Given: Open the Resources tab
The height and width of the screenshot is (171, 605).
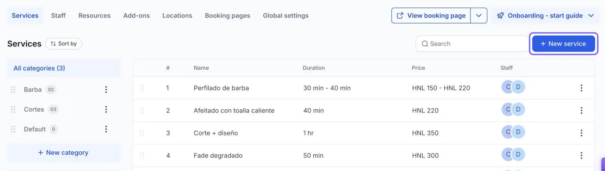Looking at the screenshot, I should point(94,15).
